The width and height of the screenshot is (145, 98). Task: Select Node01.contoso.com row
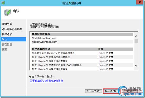coord(82,38)
